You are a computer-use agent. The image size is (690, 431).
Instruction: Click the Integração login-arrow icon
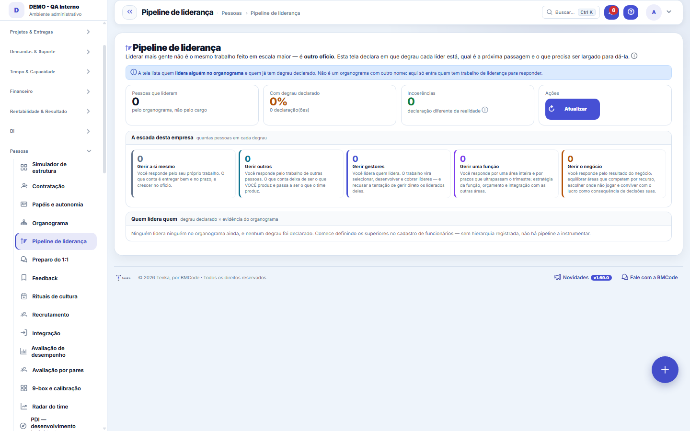(24, 333)
